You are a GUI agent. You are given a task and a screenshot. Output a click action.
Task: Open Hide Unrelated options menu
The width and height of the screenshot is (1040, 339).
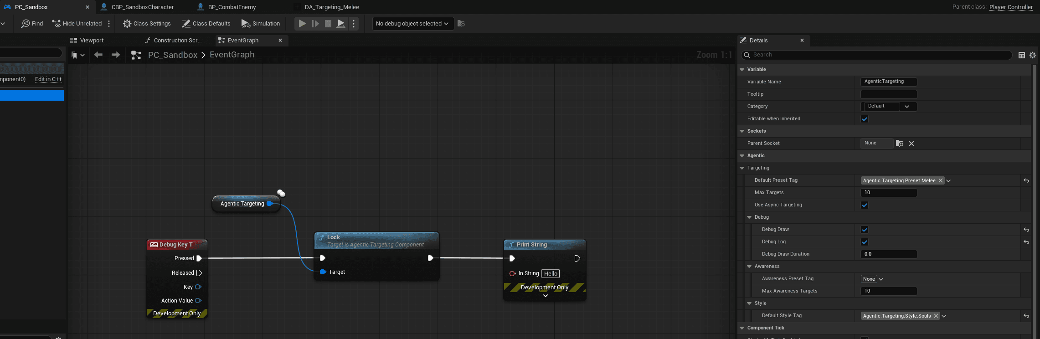tap(109, 24)
